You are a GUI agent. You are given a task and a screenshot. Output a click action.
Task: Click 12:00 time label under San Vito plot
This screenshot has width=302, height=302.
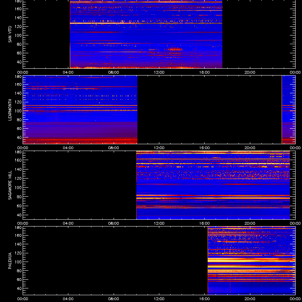(x=159, y=72)
